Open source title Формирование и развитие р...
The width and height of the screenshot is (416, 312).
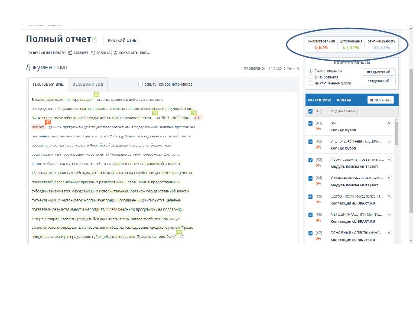(357, 160)
